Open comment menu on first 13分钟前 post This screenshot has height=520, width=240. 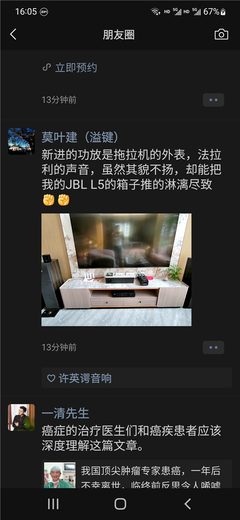[x=214, y=100]
